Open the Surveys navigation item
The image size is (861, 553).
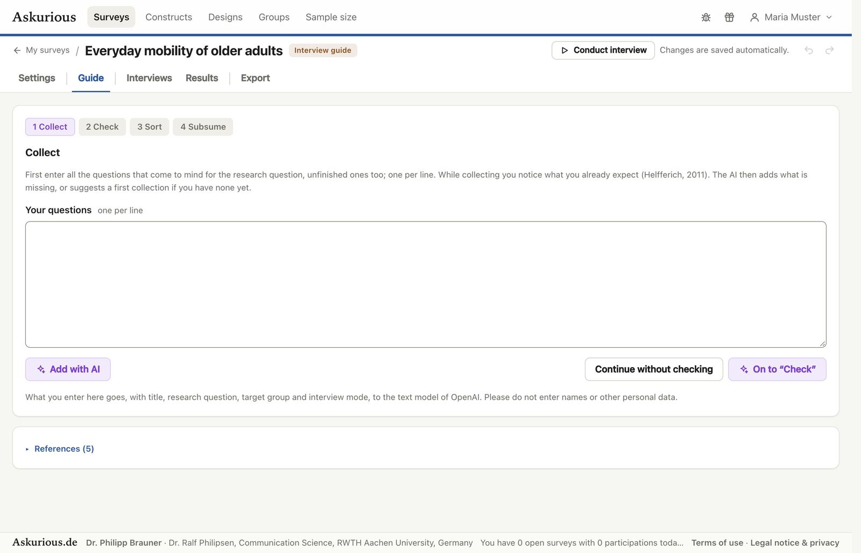(x=111, y=17)
